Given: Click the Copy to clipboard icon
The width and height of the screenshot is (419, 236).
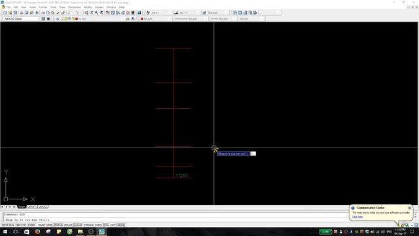Looking at the screenshot, I should pyautogui.click(x=48, y=12).
